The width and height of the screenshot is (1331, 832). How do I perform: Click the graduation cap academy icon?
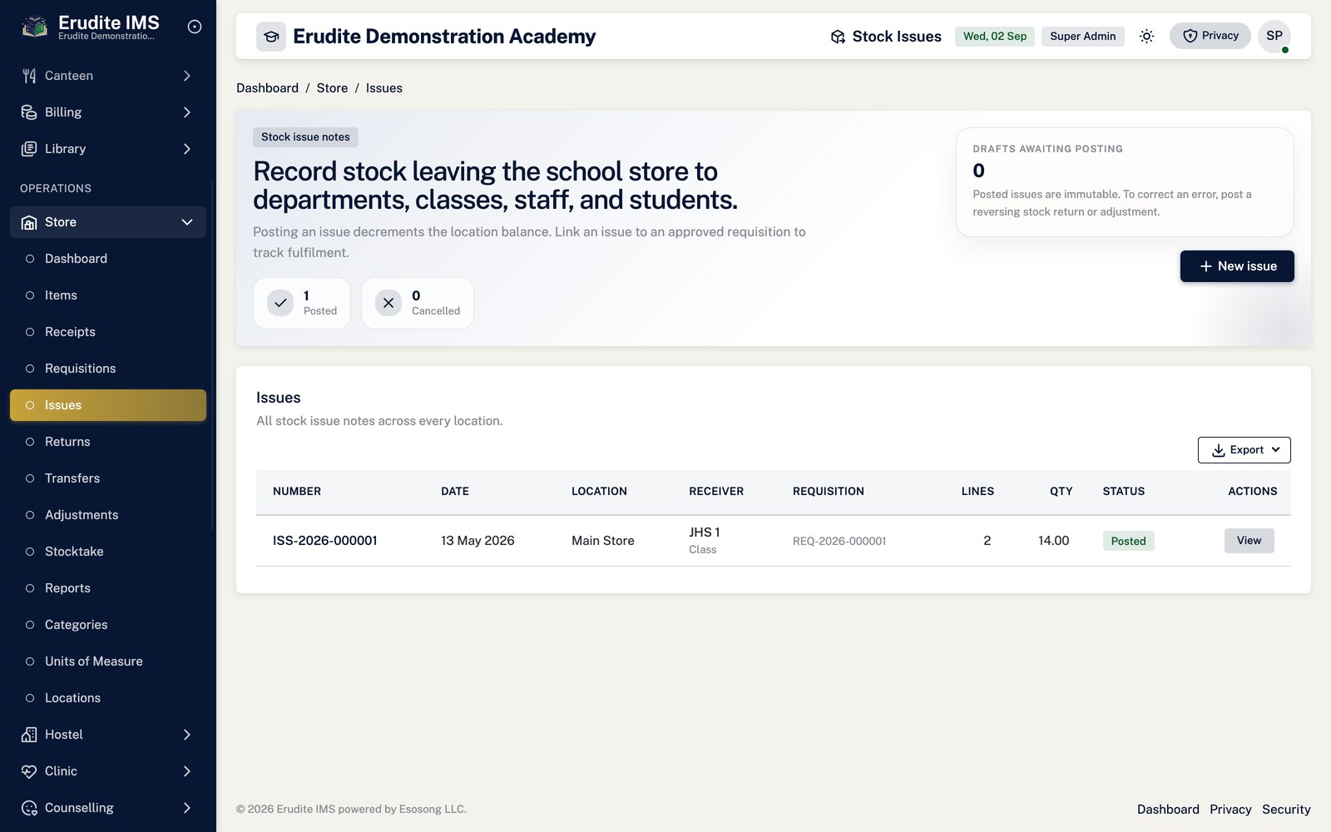[x=271, y=37]
